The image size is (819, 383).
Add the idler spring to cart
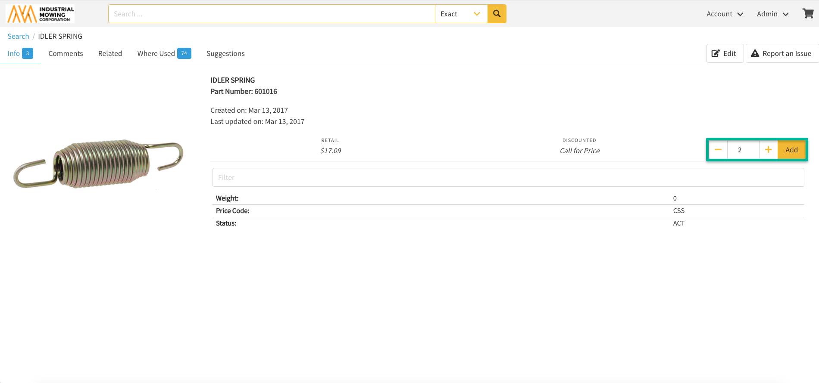tap(791, 150)
